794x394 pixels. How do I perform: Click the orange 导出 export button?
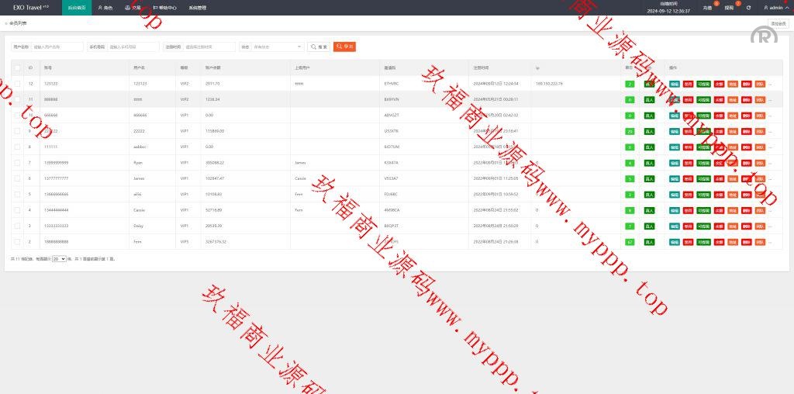[x=344, y=47]
